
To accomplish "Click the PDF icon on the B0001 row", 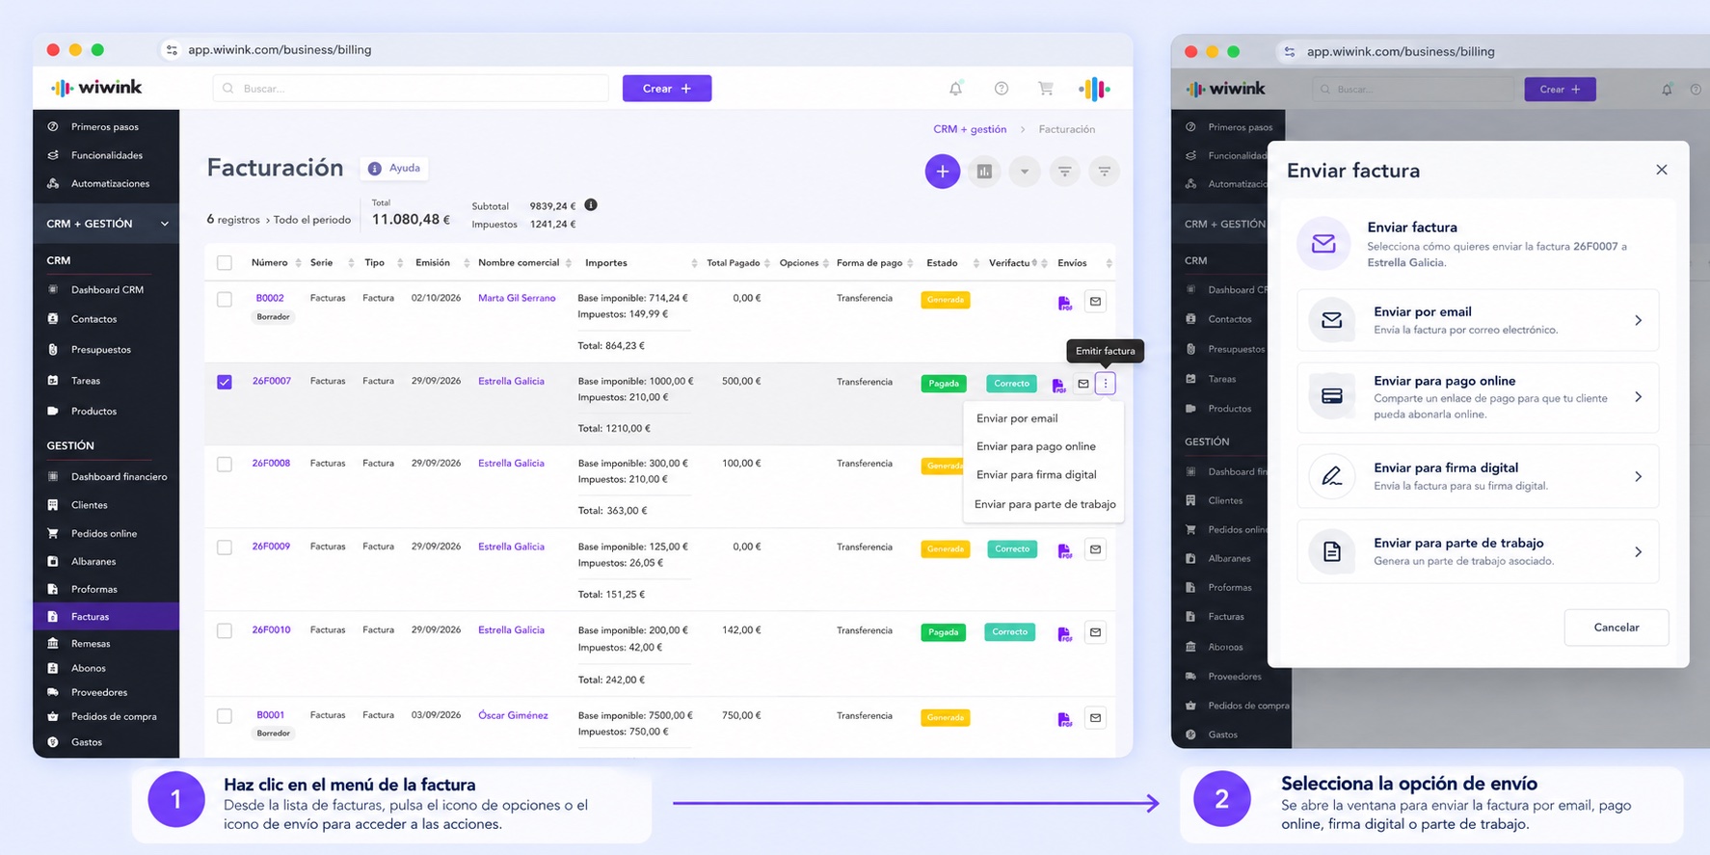I will click(x=1064, y=718).
